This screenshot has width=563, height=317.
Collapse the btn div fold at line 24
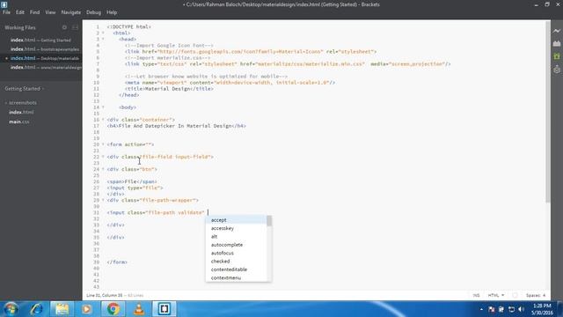[x=103, y=169]
